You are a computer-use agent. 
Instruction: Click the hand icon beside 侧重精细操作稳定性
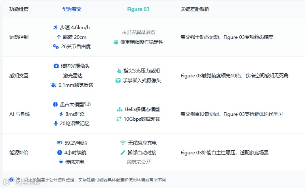(116, 42)
